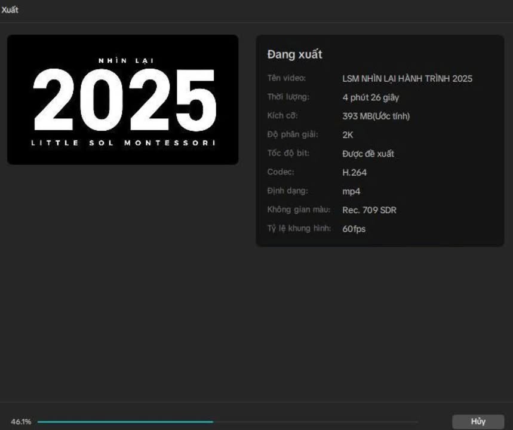Click the Xuất dialog title

pos(10,10)
